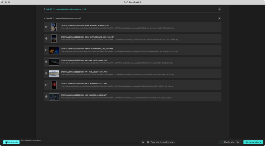Viewport: 265px width, 146px height.
Task: Click Cancelar todos los lotes
Action: 161,142
